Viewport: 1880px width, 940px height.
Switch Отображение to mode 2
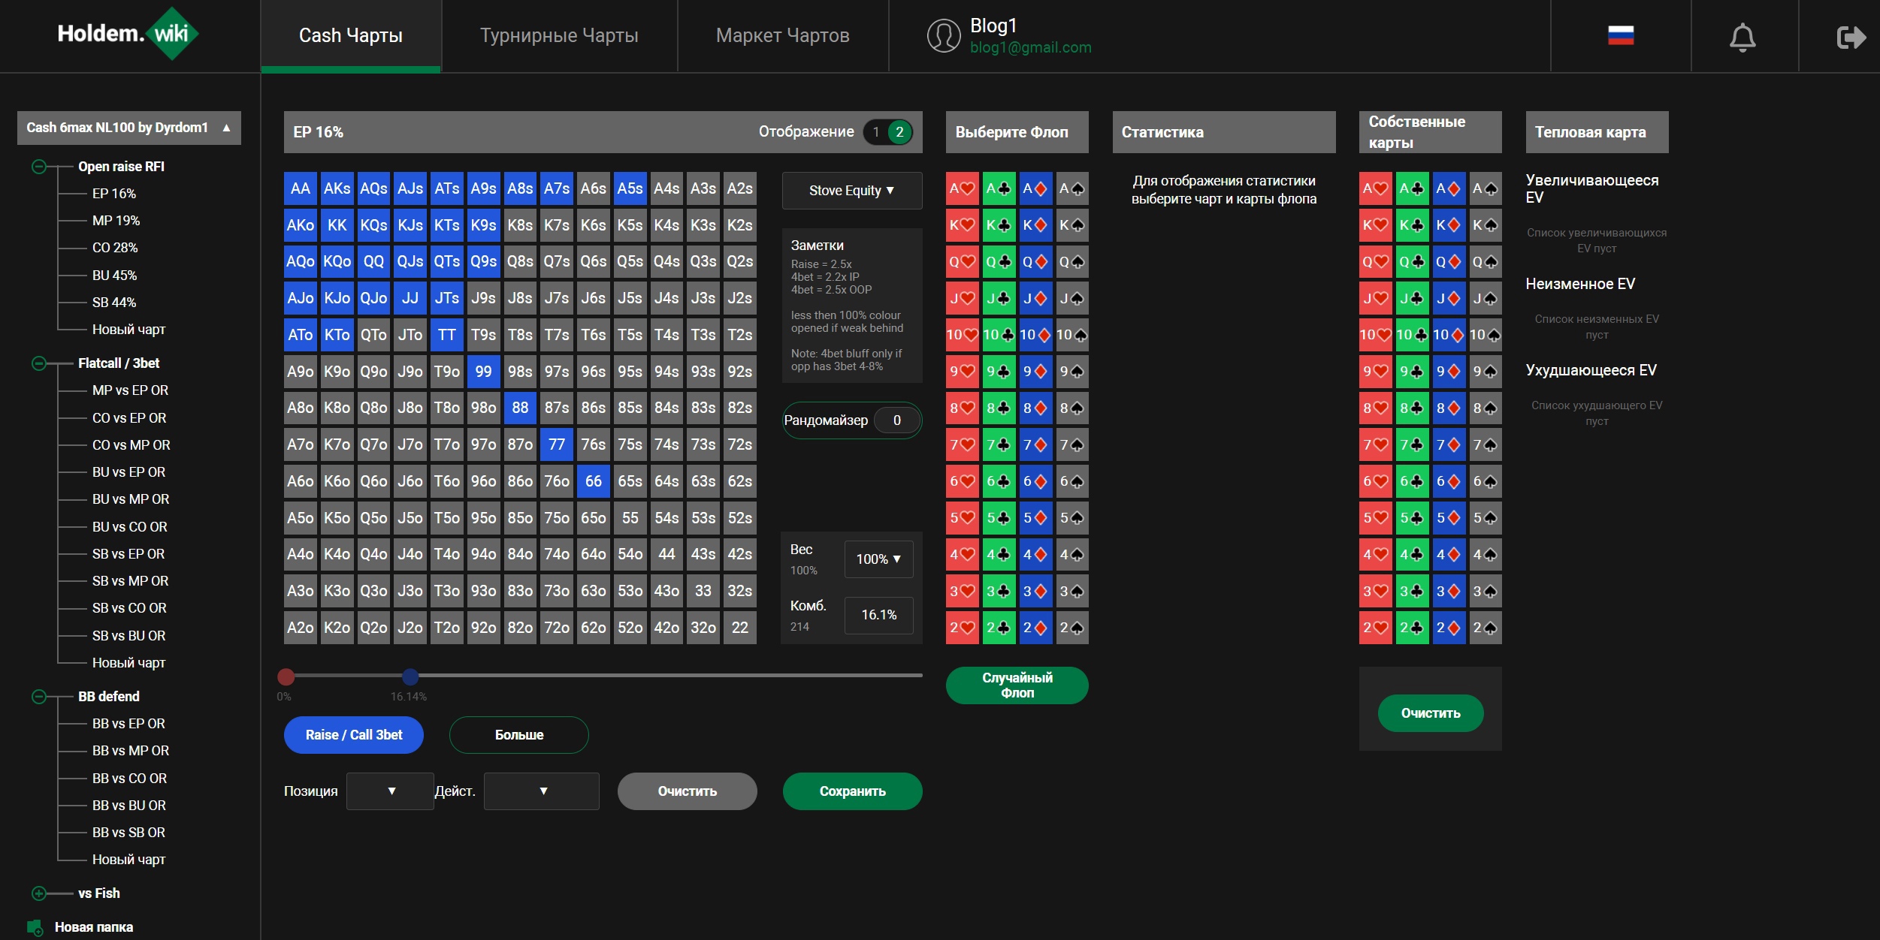click(899, 132)
